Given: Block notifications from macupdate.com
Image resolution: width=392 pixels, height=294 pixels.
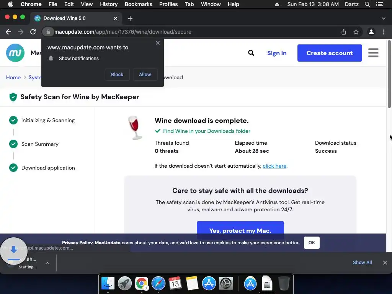Looking at the screenshot, I should (117, 75).
